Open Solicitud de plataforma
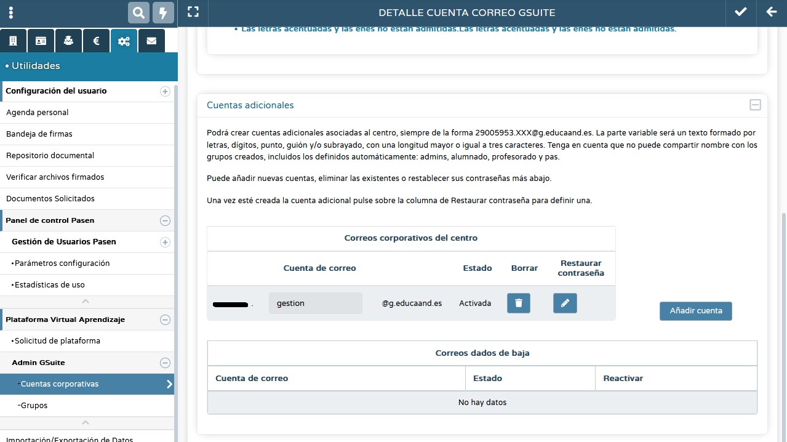The height and width of the screenshot is (442, 787). (x=87, y=341)
